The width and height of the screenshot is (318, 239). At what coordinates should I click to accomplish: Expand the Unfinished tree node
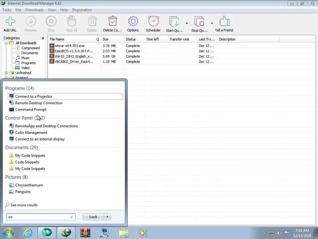6,73
